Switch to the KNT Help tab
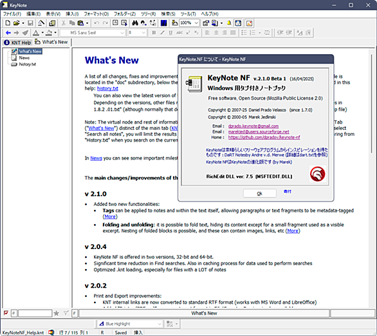 point(17,42)
